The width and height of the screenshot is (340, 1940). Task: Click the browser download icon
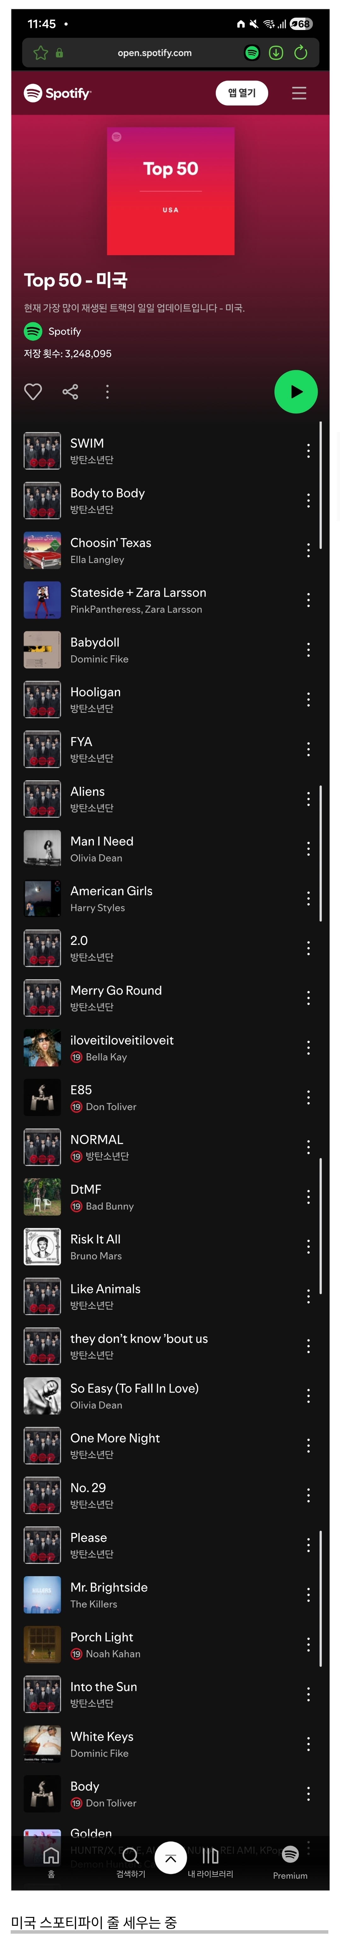coord(276,53)
